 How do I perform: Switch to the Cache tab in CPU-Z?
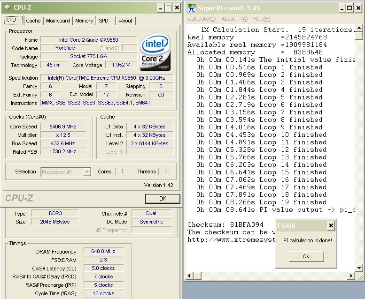pos(33,21)
